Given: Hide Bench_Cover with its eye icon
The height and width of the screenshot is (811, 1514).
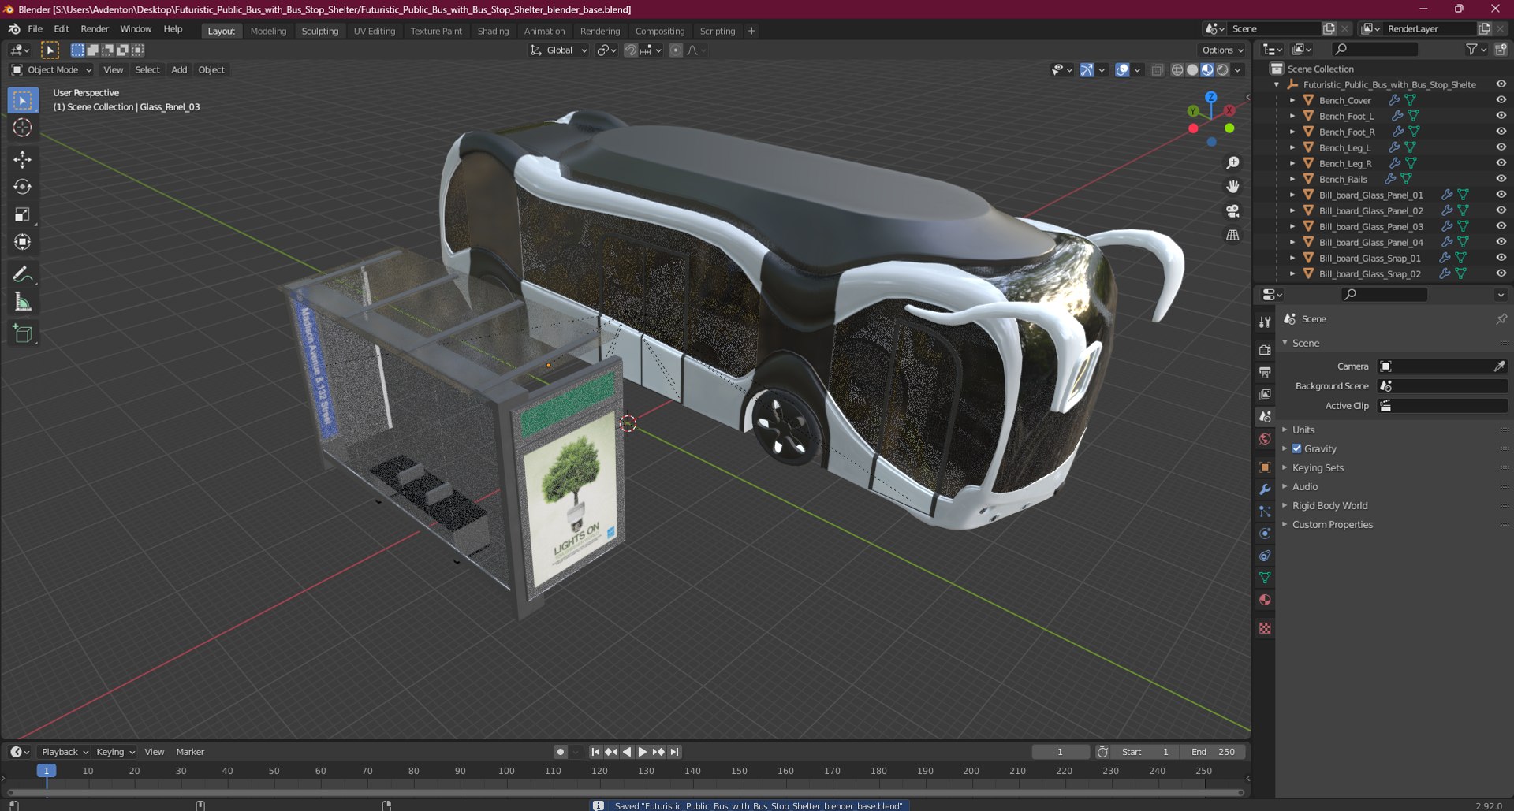Looking at the screenshot, I should coord(1501,100).
